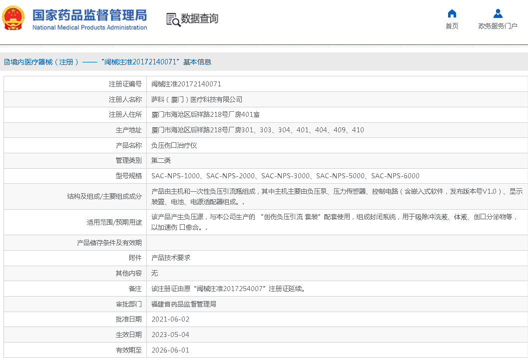Click the 数据查询 heading text
528x358 pixels.
coord(199,19)
